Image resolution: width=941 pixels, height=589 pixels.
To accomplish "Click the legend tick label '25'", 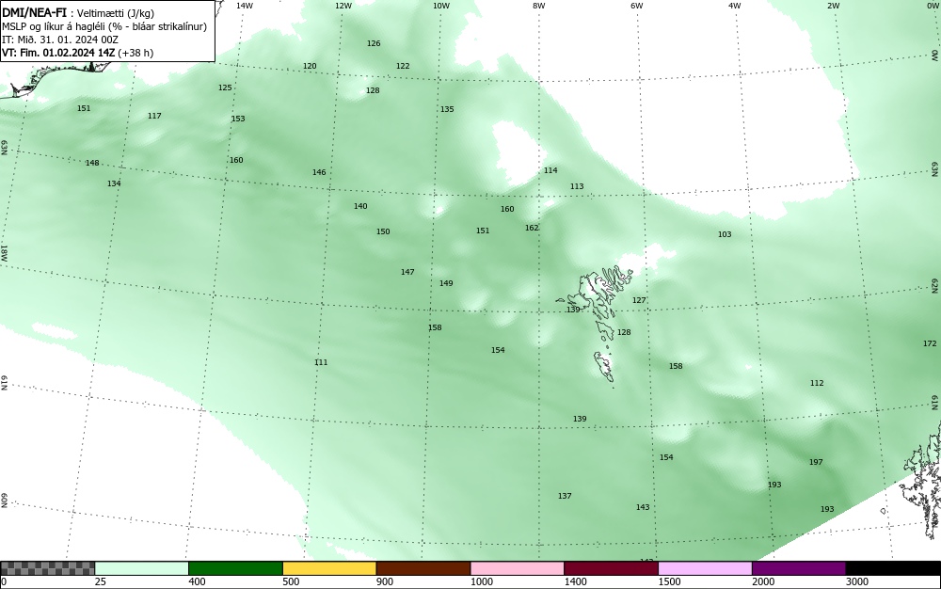I will point(101,581).
